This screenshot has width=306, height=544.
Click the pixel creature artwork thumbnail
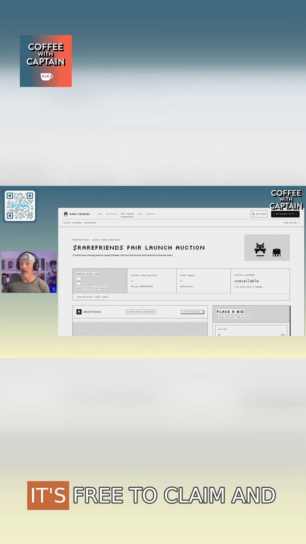(x=267, y=248)
